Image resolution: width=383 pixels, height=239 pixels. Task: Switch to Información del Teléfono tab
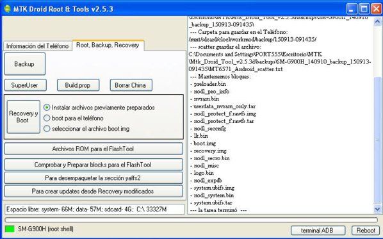[37, 46]
